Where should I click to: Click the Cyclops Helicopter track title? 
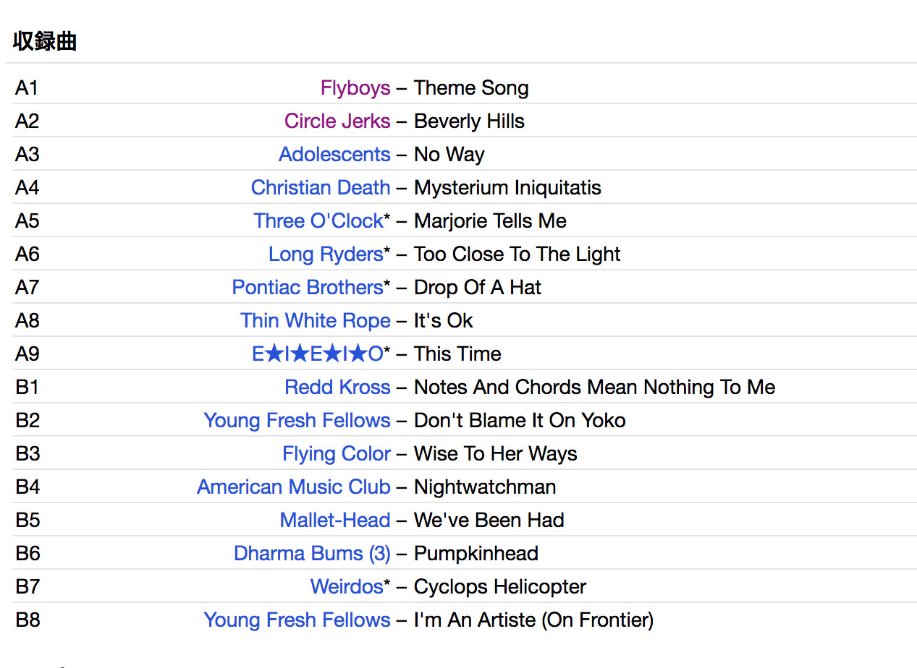(500, 587)
